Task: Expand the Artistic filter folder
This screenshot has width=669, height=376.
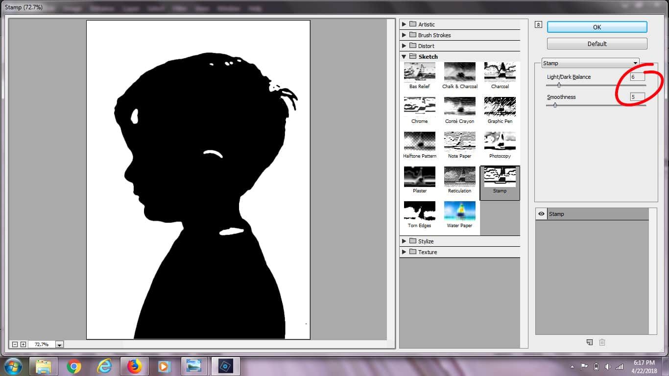Action: point(404,24)
